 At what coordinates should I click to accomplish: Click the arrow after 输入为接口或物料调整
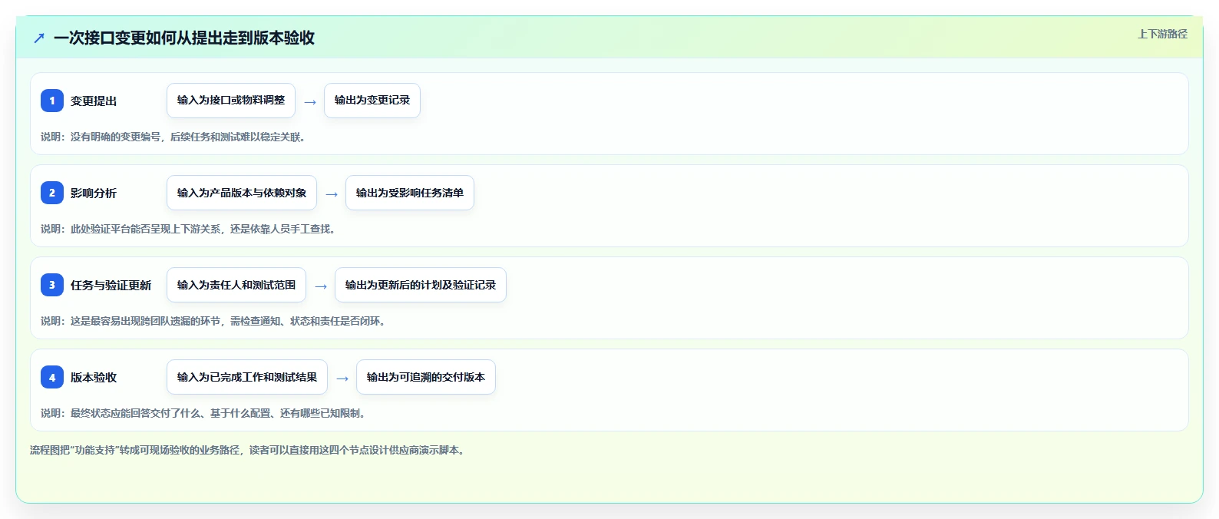pos(310,101)
